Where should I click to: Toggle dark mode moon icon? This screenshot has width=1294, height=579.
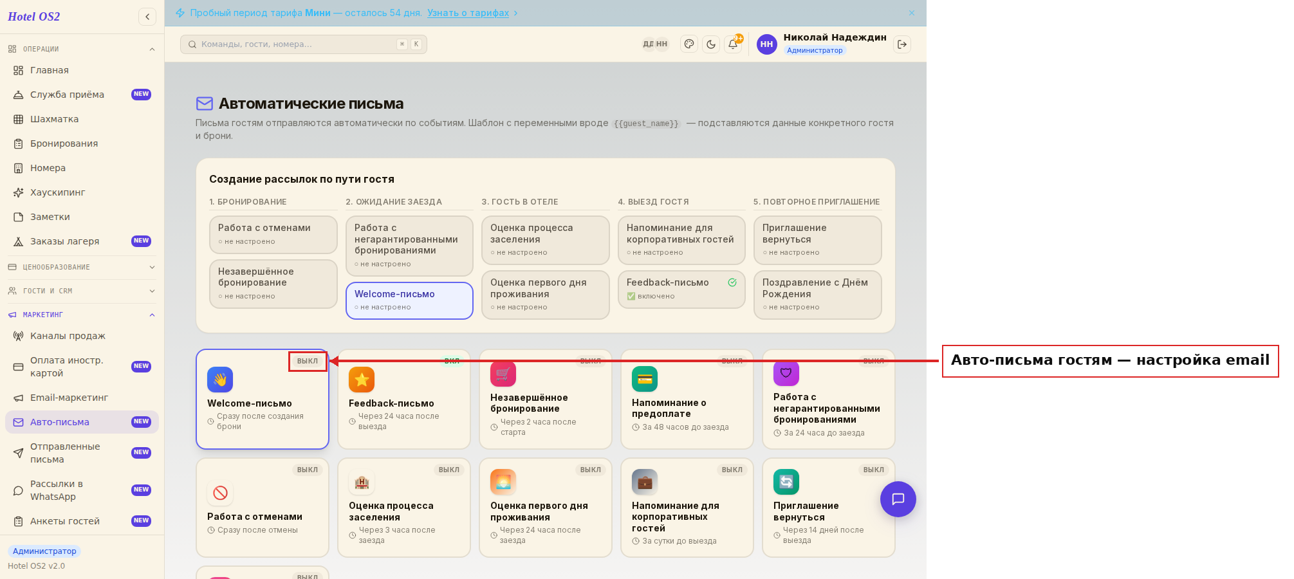[x=711, y=44]
